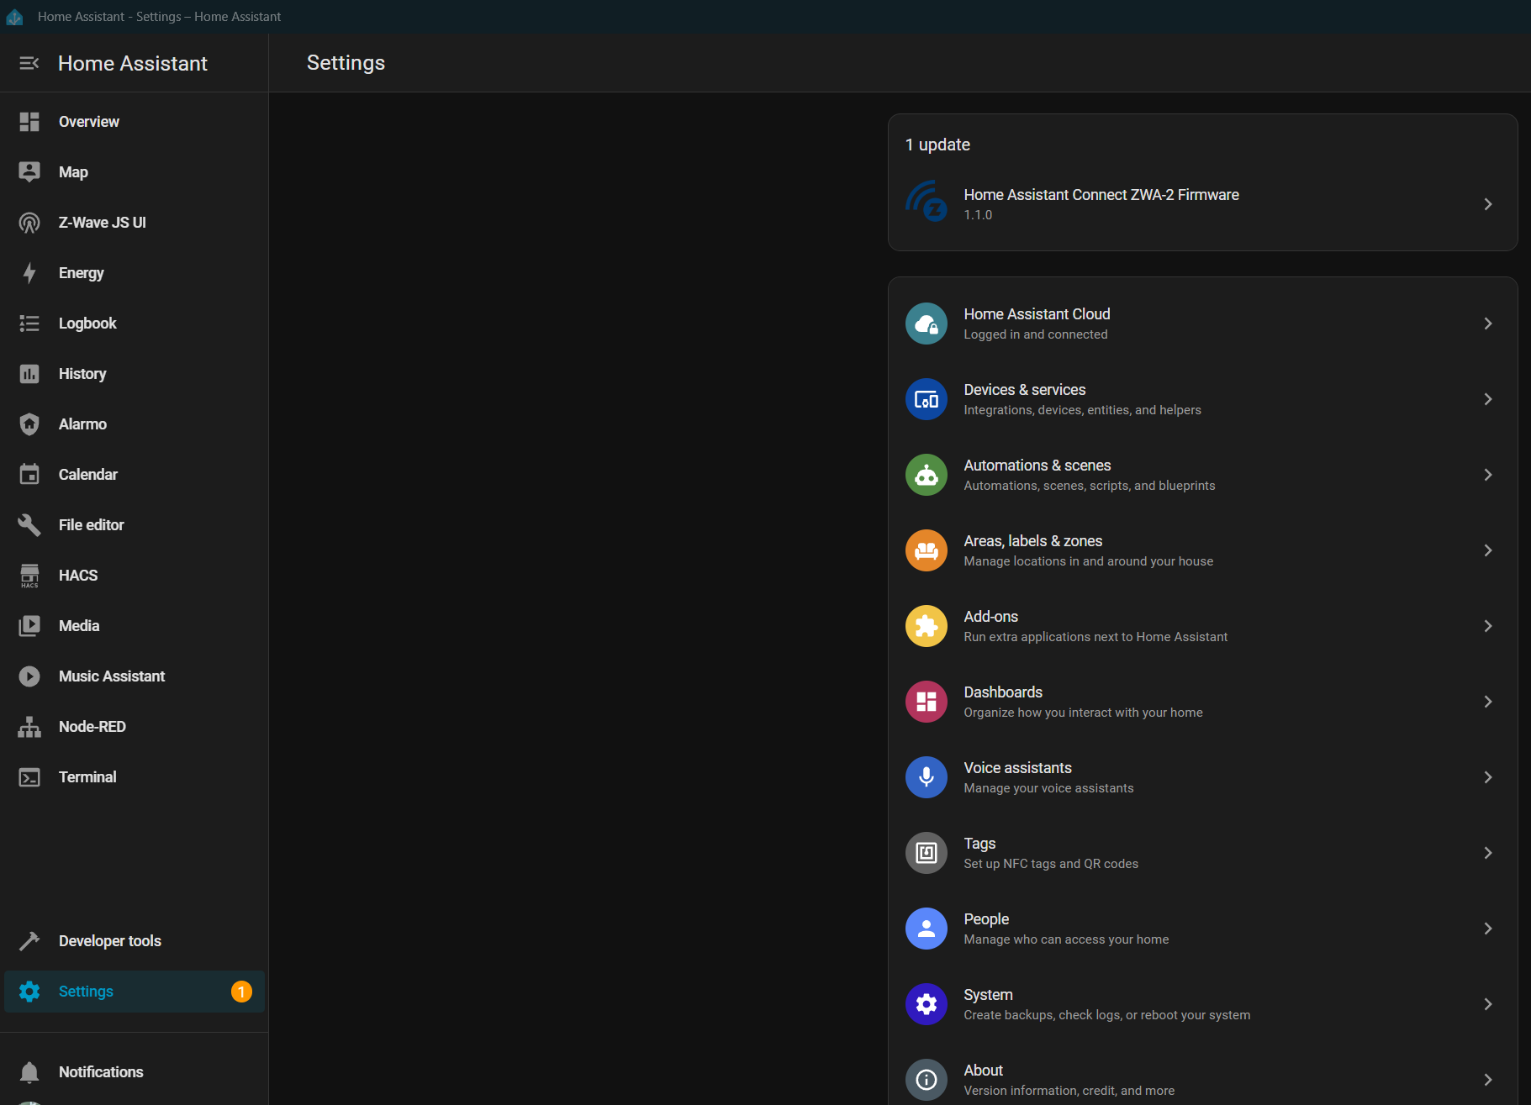Screen dimensions: 1531x1105
Task: Go to the Calendar menu item
Action: [x=88, y=475]
